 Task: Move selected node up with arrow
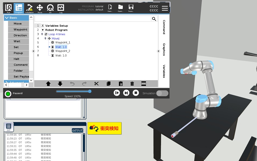[x=48, y=84]
